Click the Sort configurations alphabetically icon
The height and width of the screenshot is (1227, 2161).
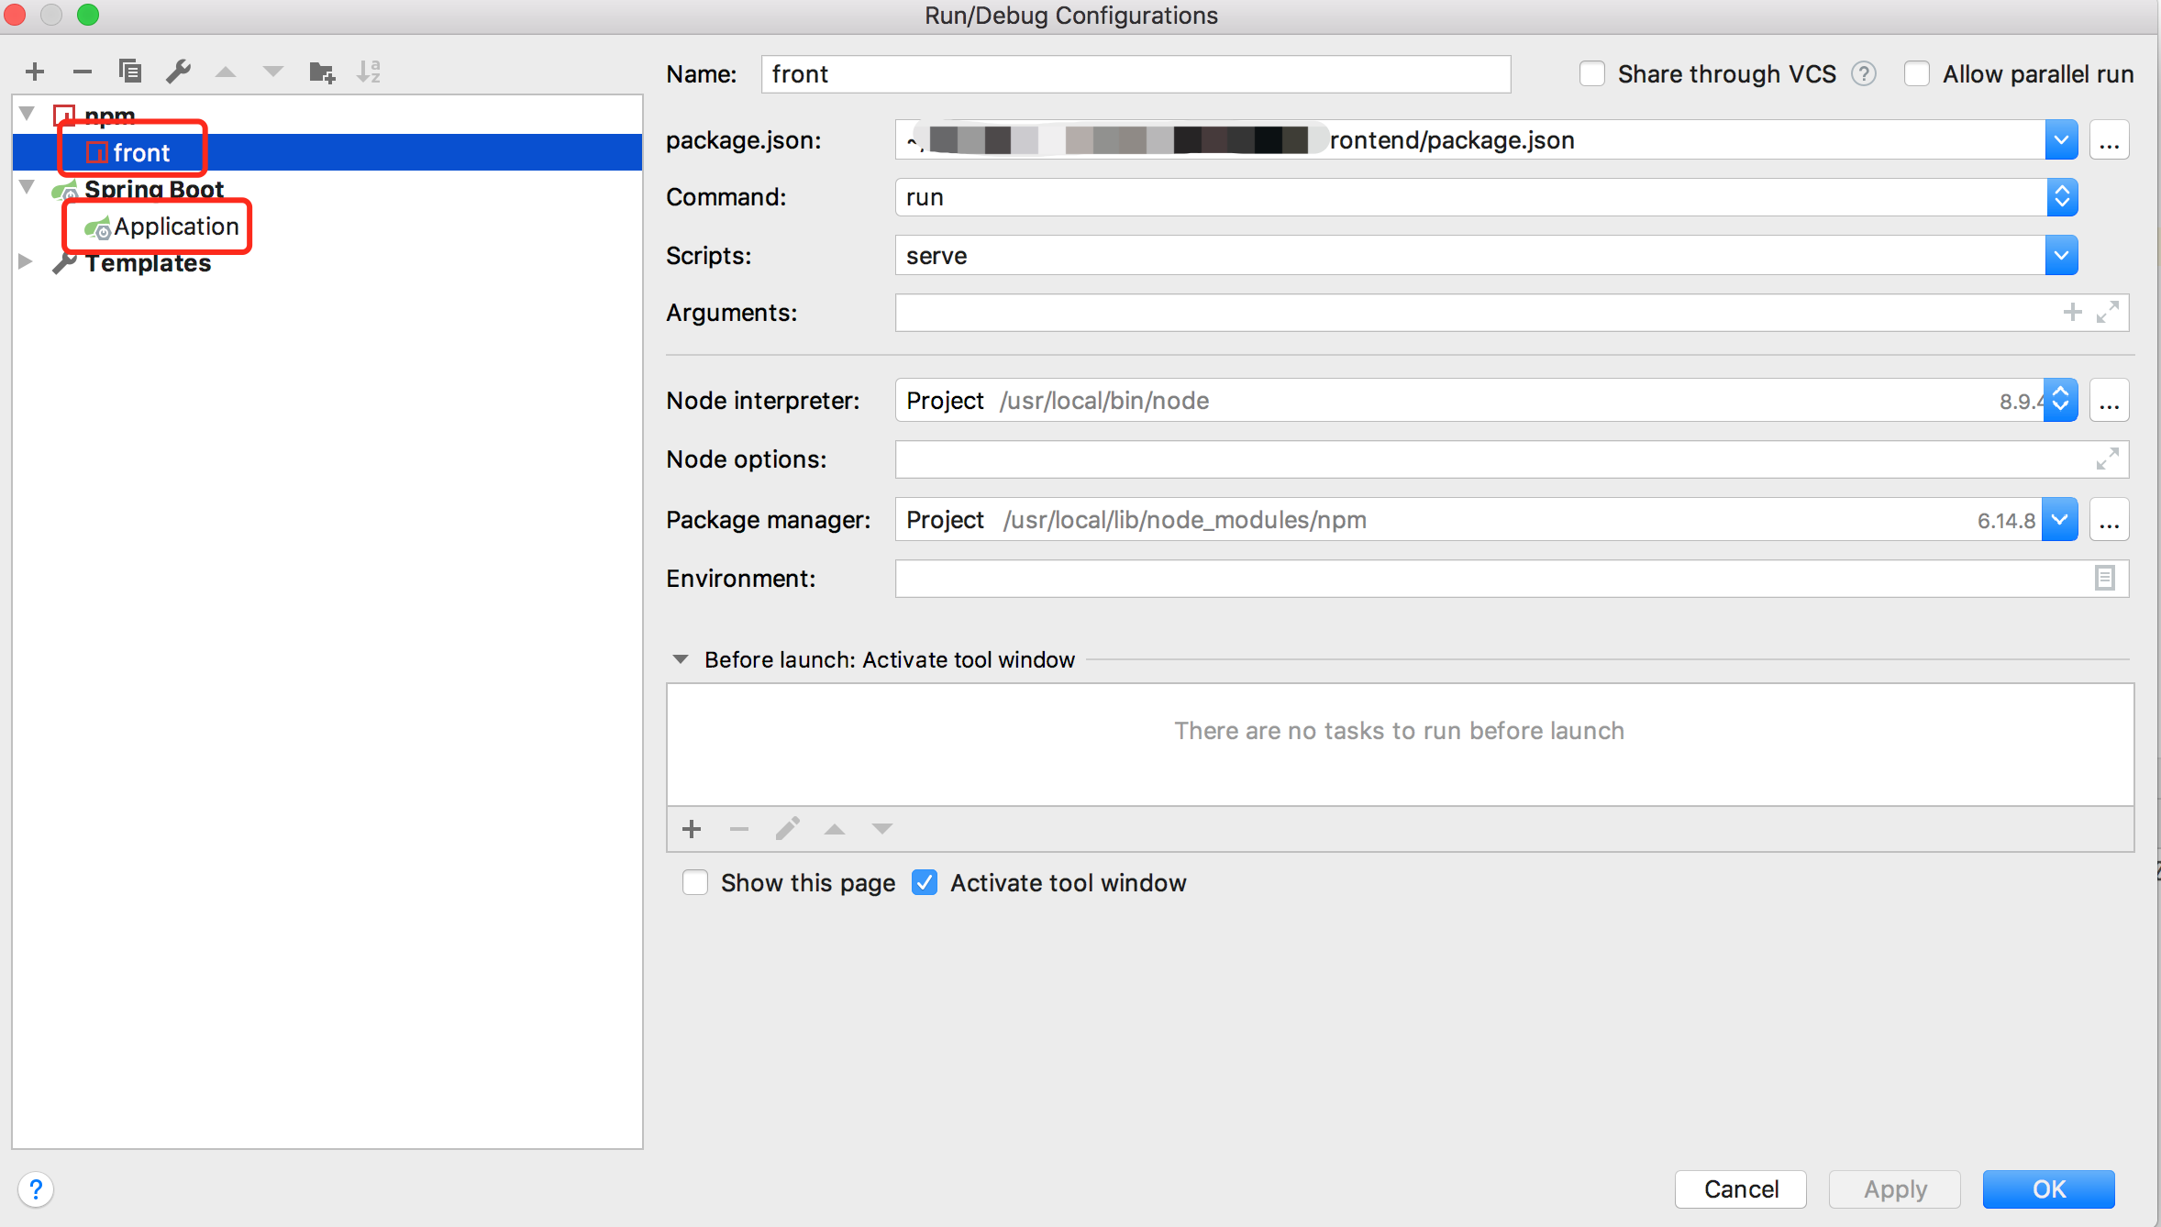coord(369,72)
